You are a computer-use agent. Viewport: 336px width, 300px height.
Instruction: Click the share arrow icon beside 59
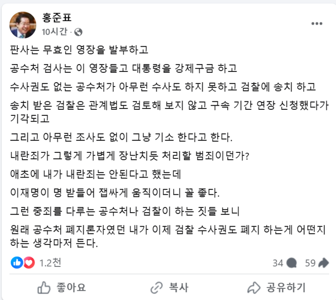[x=323, y=263]
